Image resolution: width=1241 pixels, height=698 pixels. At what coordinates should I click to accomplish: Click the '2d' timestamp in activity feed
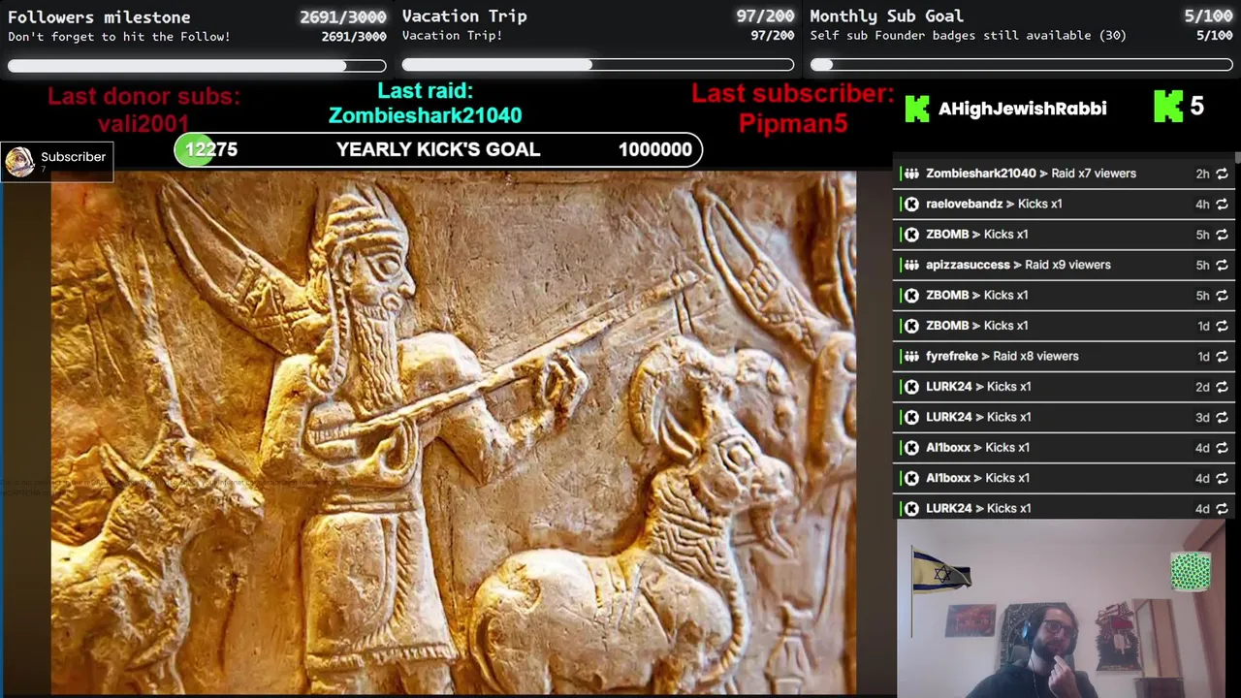[x=1202, y=388]
